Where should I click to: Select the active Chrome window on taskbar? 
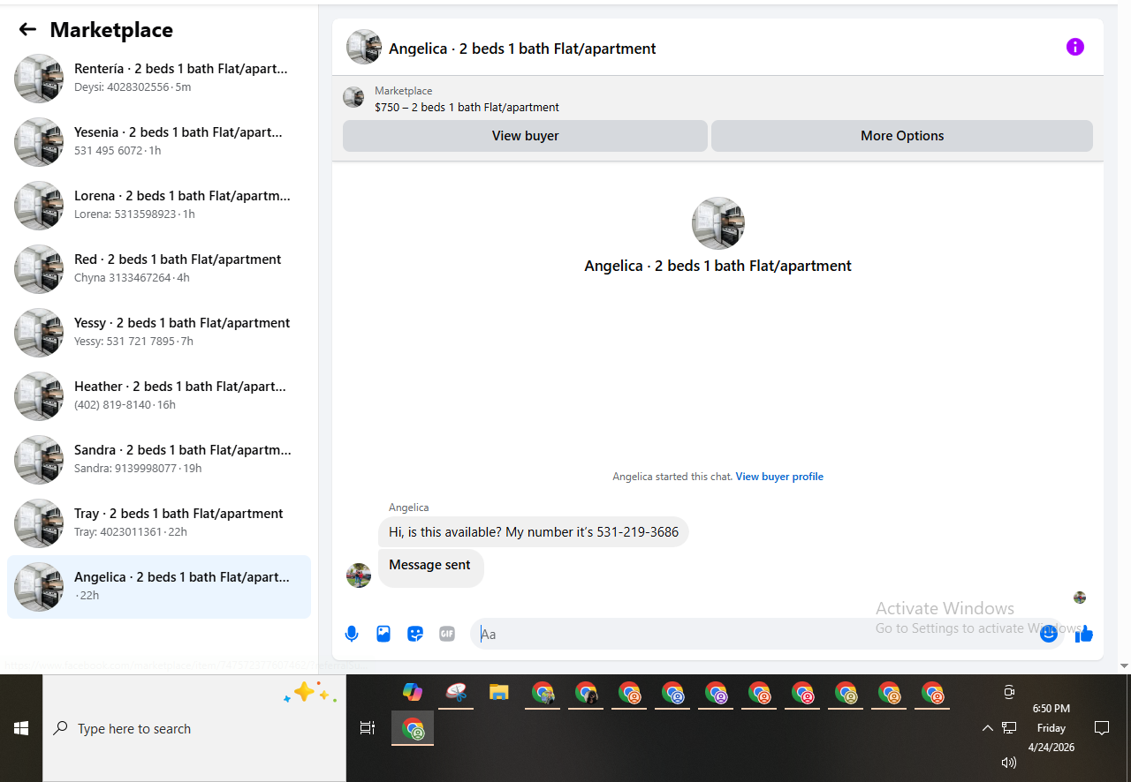tap(413, 728)
